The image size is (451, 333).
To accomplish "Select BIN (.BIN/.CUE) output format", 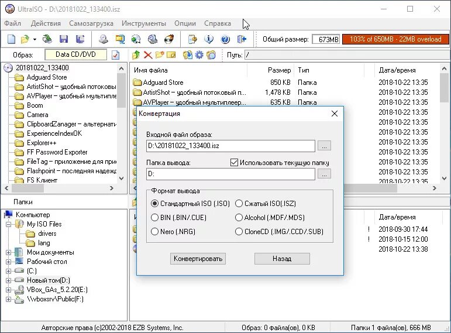I will pyautogui.click(x=178, y=217).
